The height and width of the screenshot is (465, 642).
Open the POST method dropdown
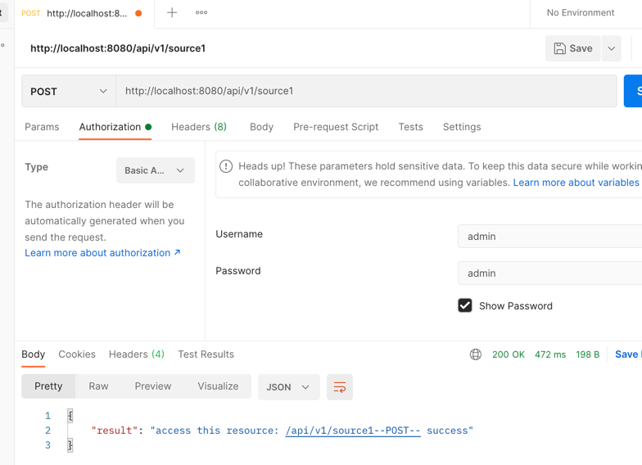(x=69, y=91)
